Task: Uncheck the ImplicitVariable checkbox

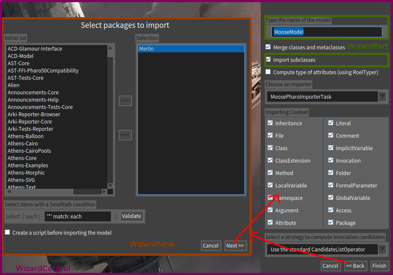Action: click(331, 148)
